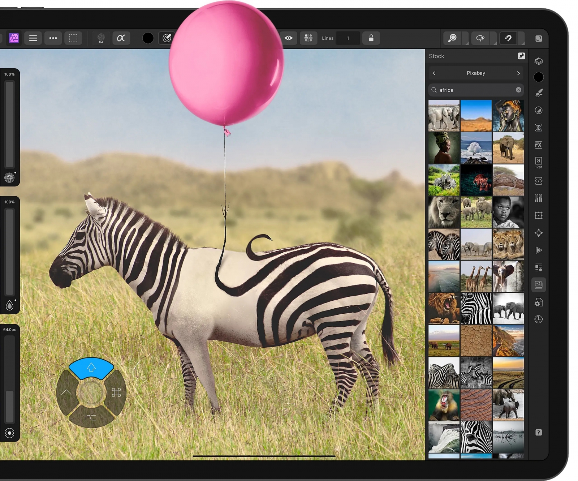Image resolution: width=578 pixels, height=481 pixels.
Task: Open the list-with-squares studio icon
Action: coord(539,267)
